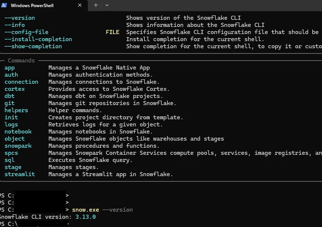This screenshot has width=322, height=227.
Task: Click 'Manages stages.' description
Action: [74, 167]
